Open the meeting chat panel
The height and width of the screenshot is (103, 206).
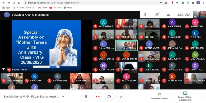[x=168, y=15]
